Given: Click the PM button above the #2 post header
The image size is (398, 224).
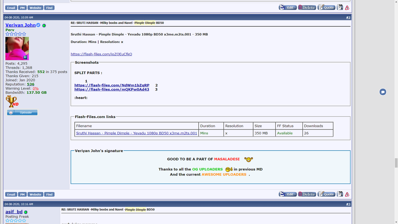Looking at the screenshot, I should [x=22, y=8].
